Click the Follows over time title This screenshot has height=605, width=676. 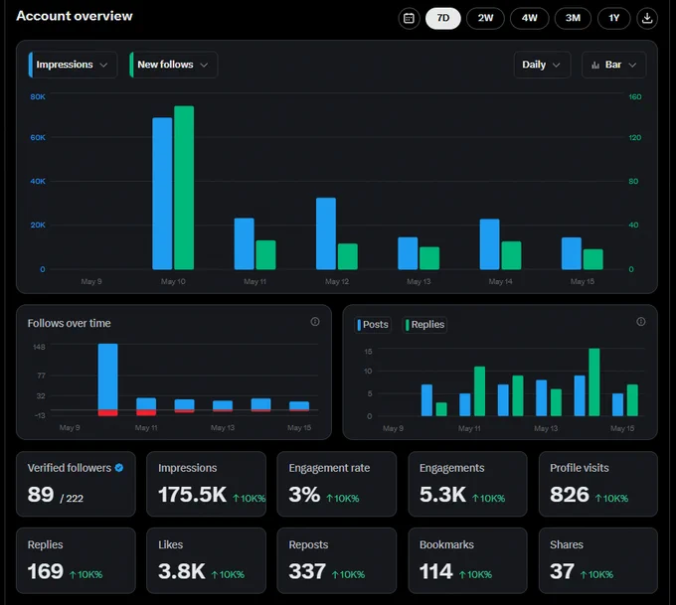[x=69, y=323]
